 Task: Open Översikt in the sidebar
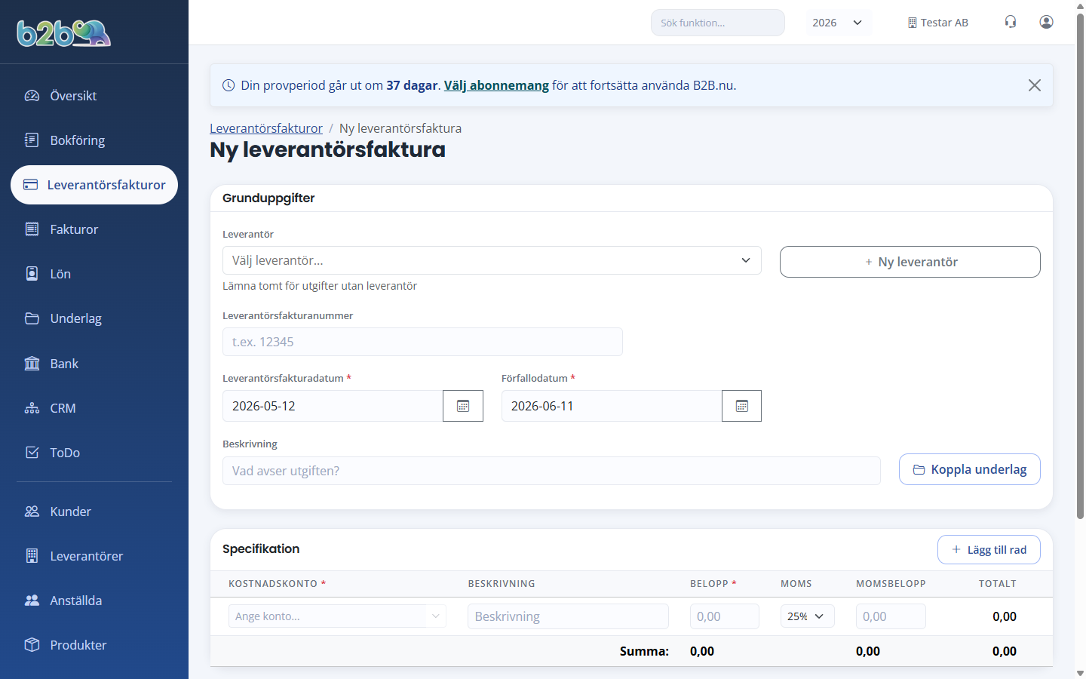(x=94, y=96)
